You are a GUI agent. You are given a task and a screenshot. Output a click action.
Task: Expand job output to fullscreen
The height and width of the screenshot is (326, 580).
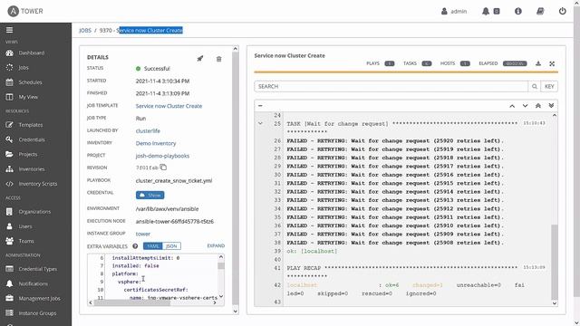[x=552, y=63]
